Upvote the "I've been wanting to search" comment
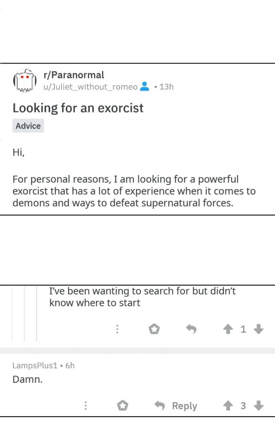 pos(229,329)
